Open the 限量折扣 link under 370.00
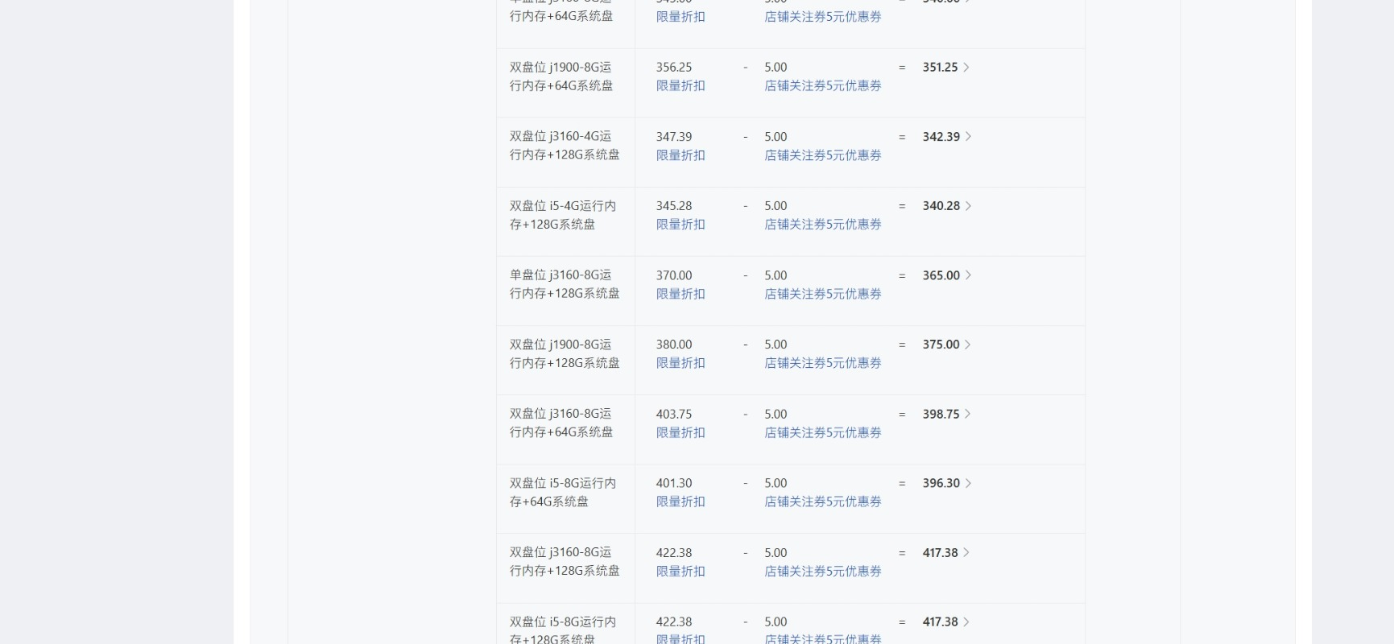The image size is (1394, 644). (680, 294)
